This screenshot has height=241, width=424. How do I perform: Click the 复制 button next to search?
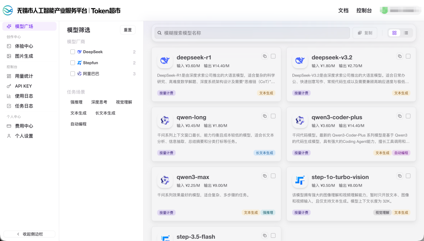365,33
